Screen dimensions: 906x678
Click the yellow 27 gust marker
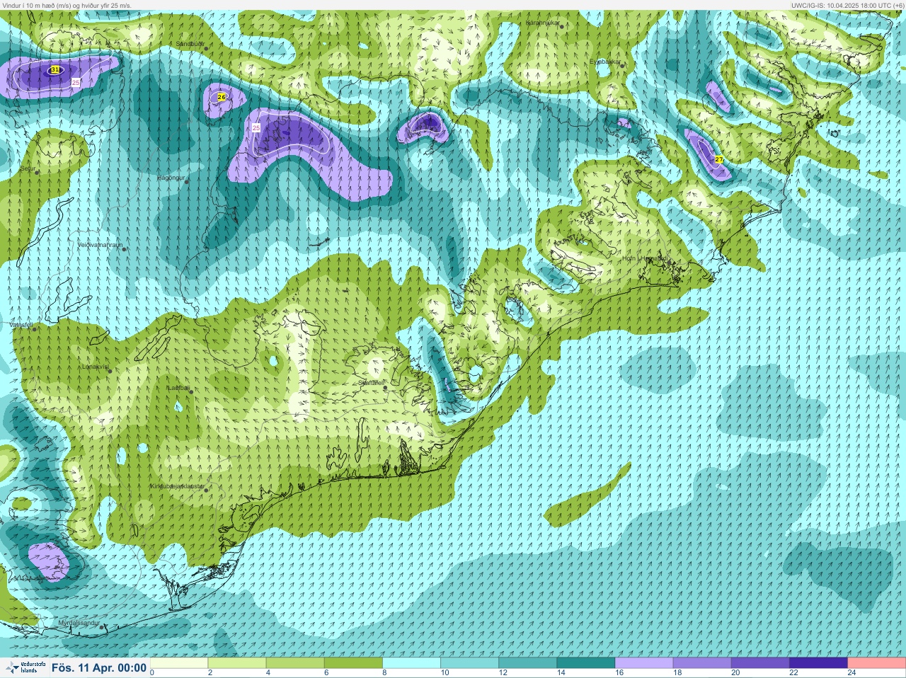pos(719,160)
